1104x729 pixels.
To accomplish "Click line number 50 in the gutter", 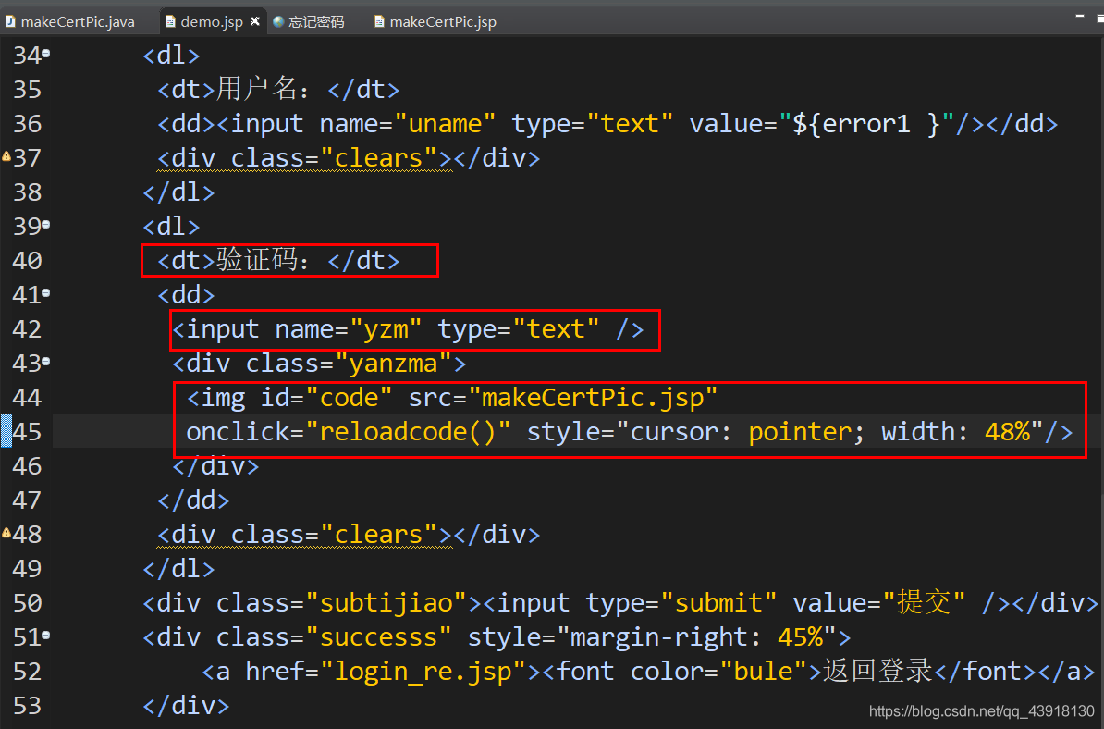I will pyautogui.click(x=28, y=603).
